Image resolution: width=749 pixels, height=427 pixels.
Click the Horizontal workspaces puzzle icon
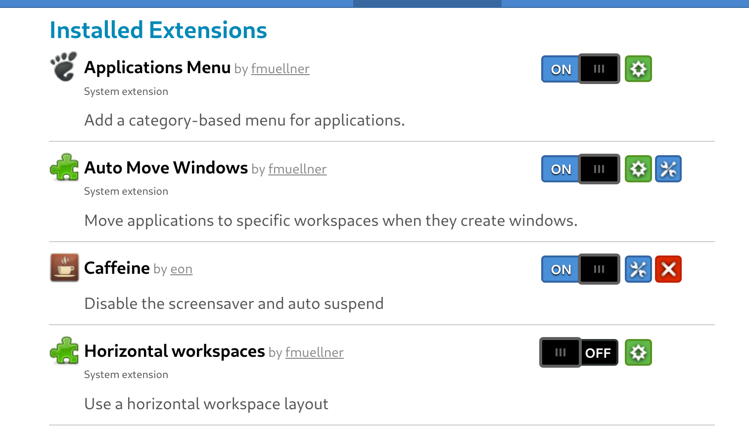click(x=64, y=351)
